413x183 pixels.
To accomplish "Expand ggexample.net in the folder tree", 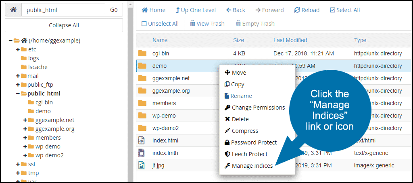I will 25,120.
